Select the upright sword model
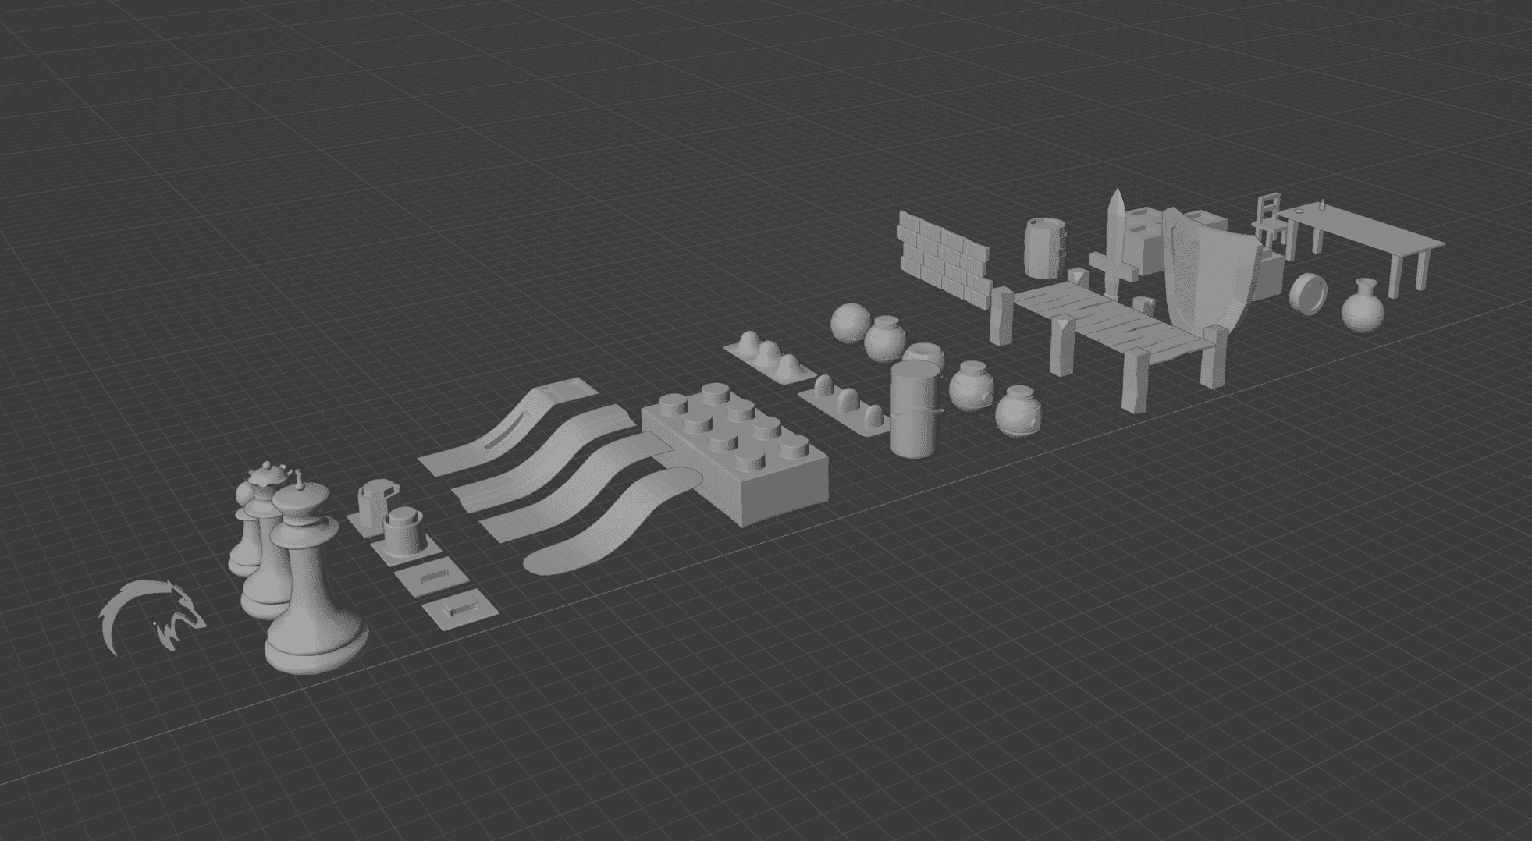This screenshot has height=841, width=1532. (1116, 242)
